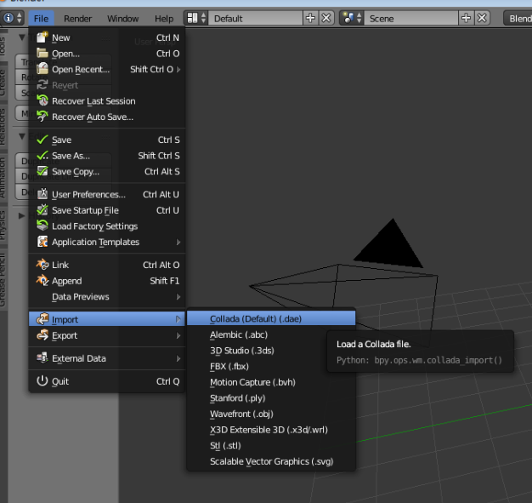
Task: Open the Render menu
Action: (77, 19)
